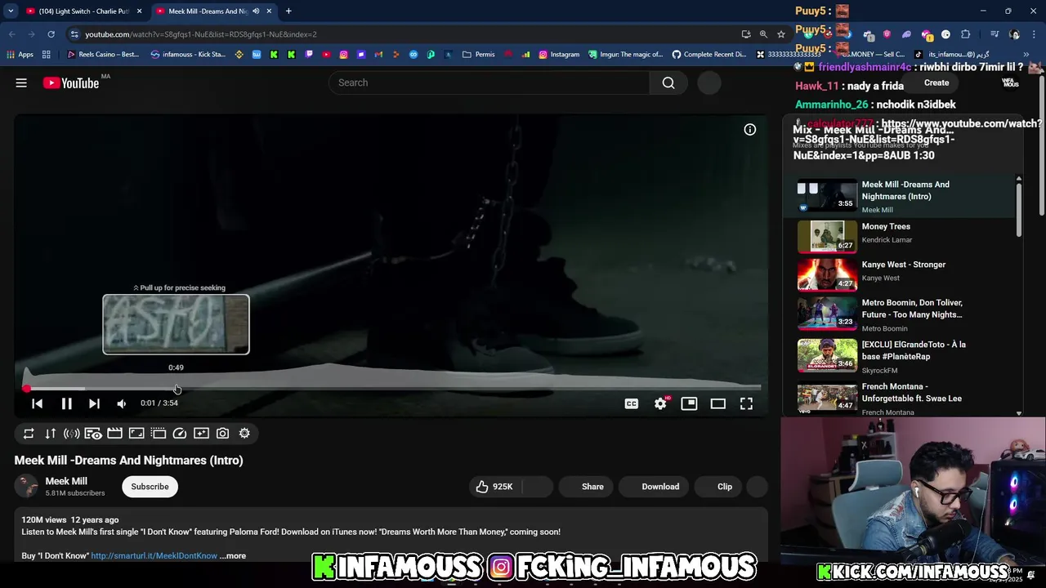
Task: Open infamouss - Kick Sta... bookmark
Action: pos(188,55)
